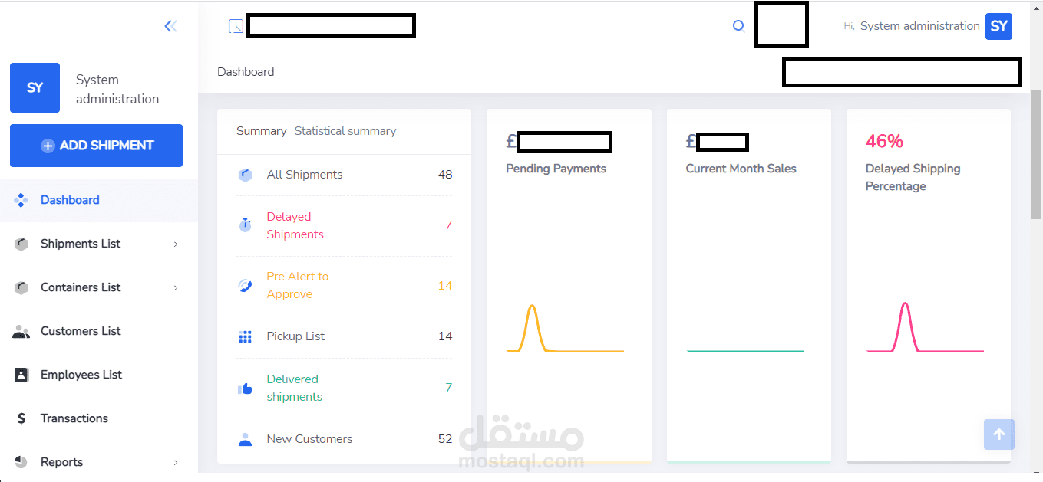Click the Customers List people icon
Image resolution: width=1043 pixels, height=482 pixels.
21,331
